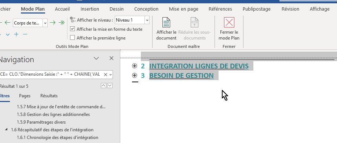Open search options dropdown arrow

click(110, 75)
